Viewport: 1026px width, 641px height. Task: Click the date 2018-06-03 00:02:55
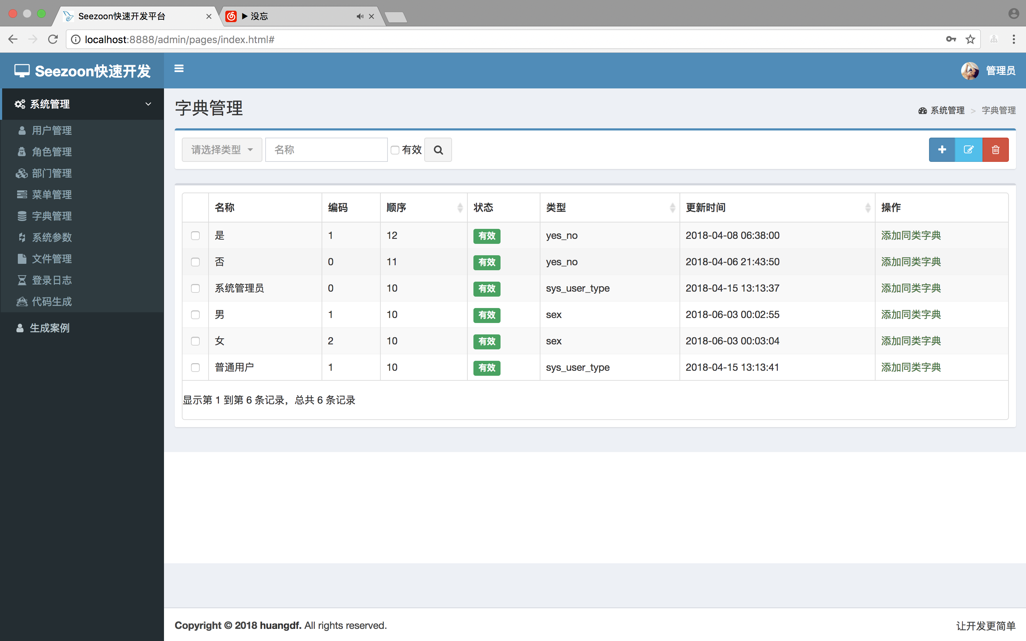coord(732,314)
